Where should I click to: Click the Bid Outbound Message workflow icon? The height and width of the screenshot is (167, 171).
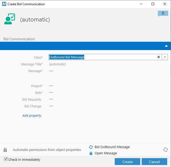[x=91, y=147]
